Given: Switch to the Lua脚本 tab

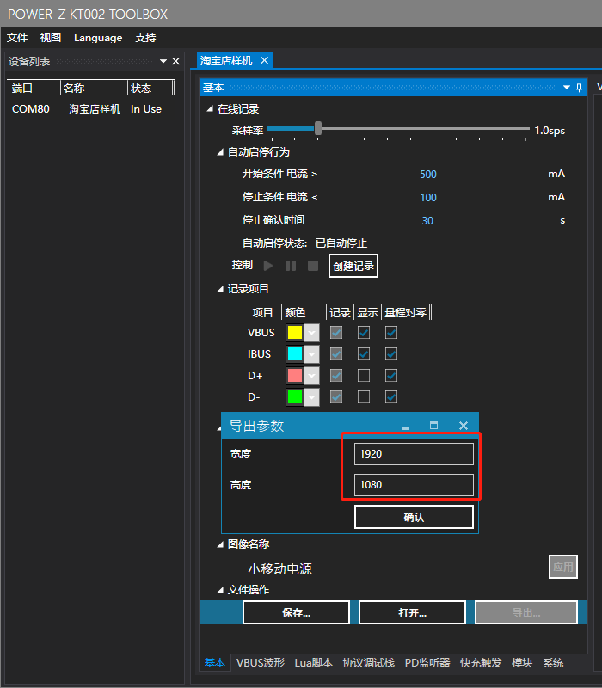Looking at the screenshot, I should 313,662.
